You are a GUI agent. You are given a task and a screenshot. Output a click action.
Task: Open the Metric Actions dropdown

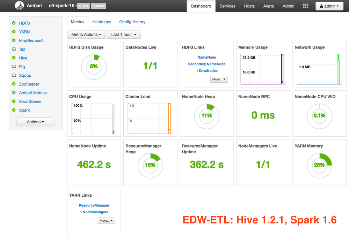coord(86,35)
